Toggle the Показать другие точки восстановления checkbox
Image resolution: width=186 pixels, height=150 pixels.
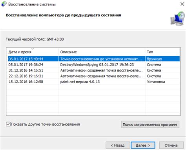8,124
